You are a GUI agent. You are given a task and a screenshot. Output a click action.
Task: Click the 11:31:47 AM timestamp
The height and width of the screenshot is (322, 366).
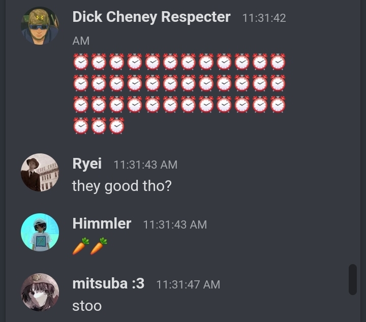pos(188,284)
